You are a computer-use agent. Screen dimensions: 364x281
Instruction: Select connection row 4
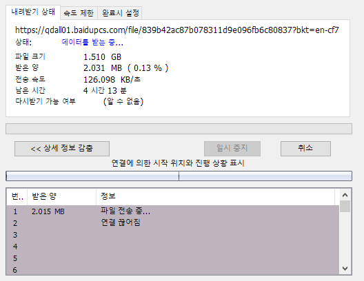click(173, 247)
